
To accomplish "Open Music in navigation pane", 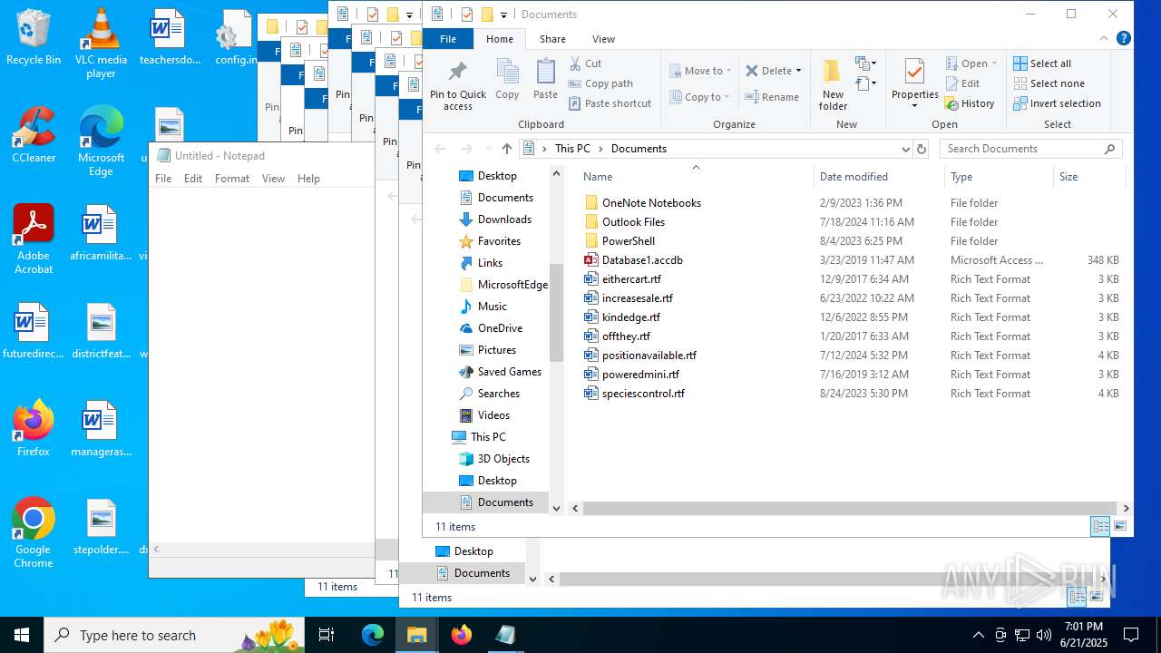I will (x=493, y=307).
